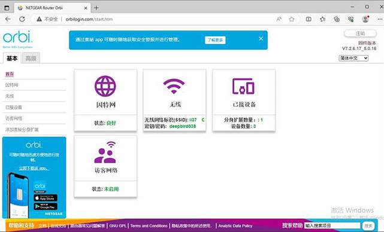384x232 pixels.
Task: Click the search help input field
Action: [x=332, y=225]
